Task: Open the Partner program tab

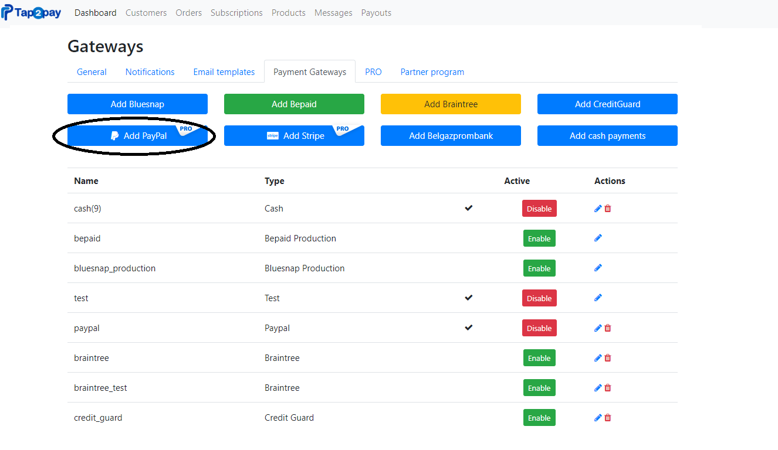Action: 432,71
